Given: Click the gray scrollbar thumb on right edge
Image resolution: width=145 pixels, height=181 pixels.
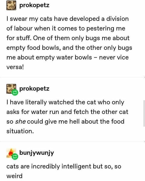Looking at the screenshot, I should pyautogui.click(x=144, y=113).
